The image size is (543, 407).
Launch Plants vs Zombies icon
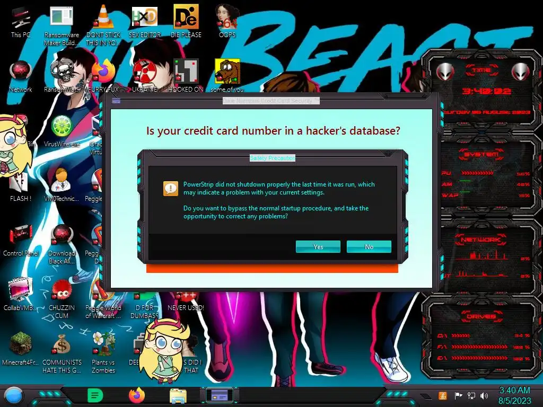[103, 353]
